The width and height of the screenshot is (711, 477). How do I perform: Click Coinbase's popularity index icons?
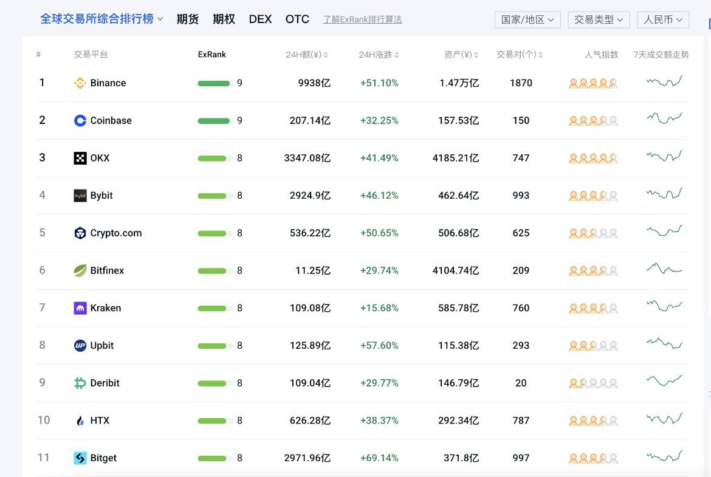[593, 121]
